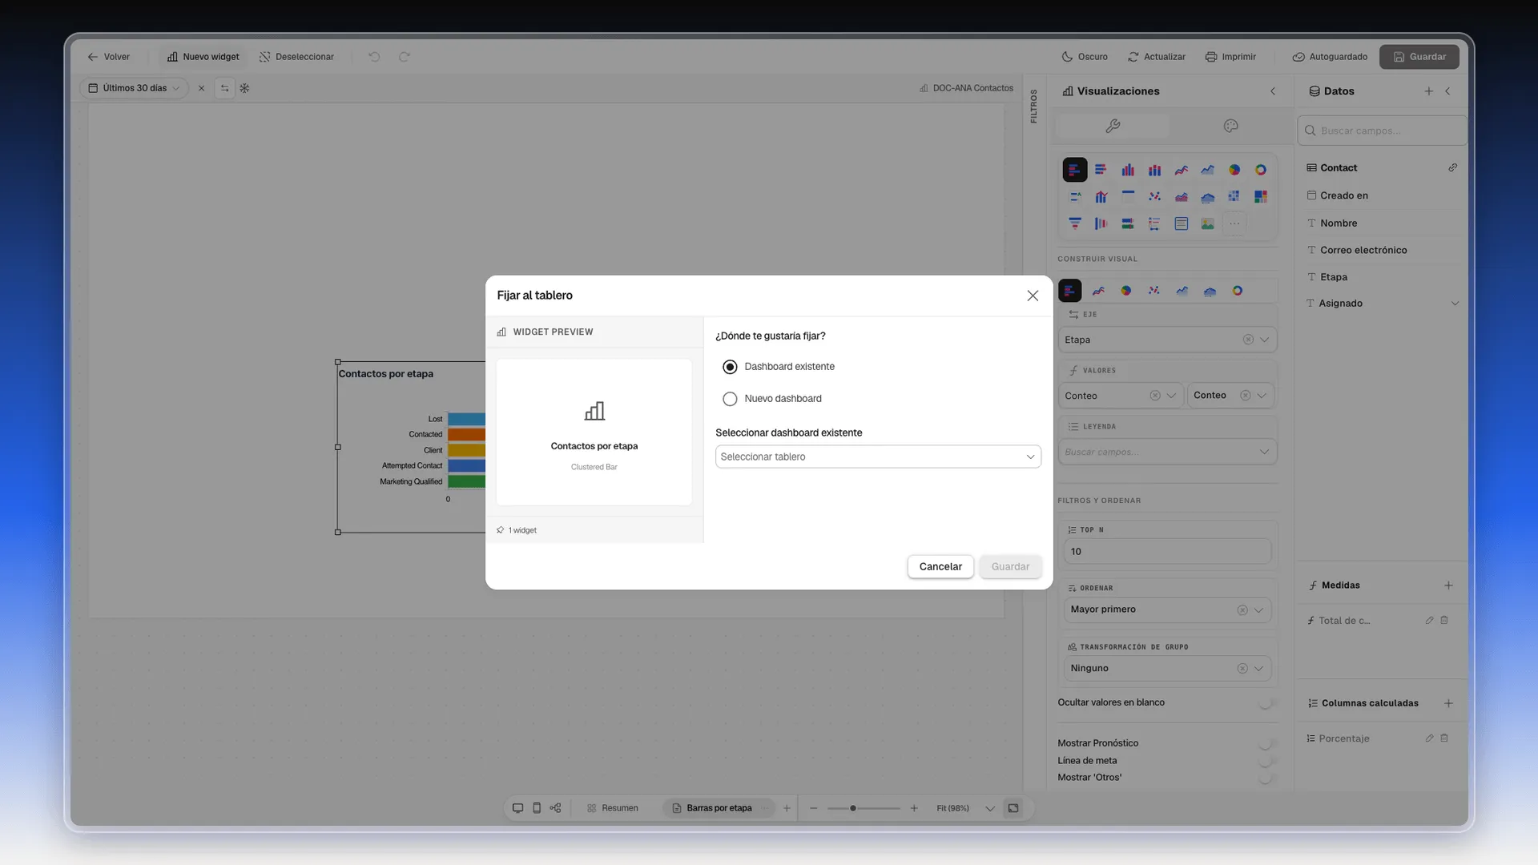1538x865 pixels.
Task: Open the first Conteo values dropdown
Action: pos(1171,396)
